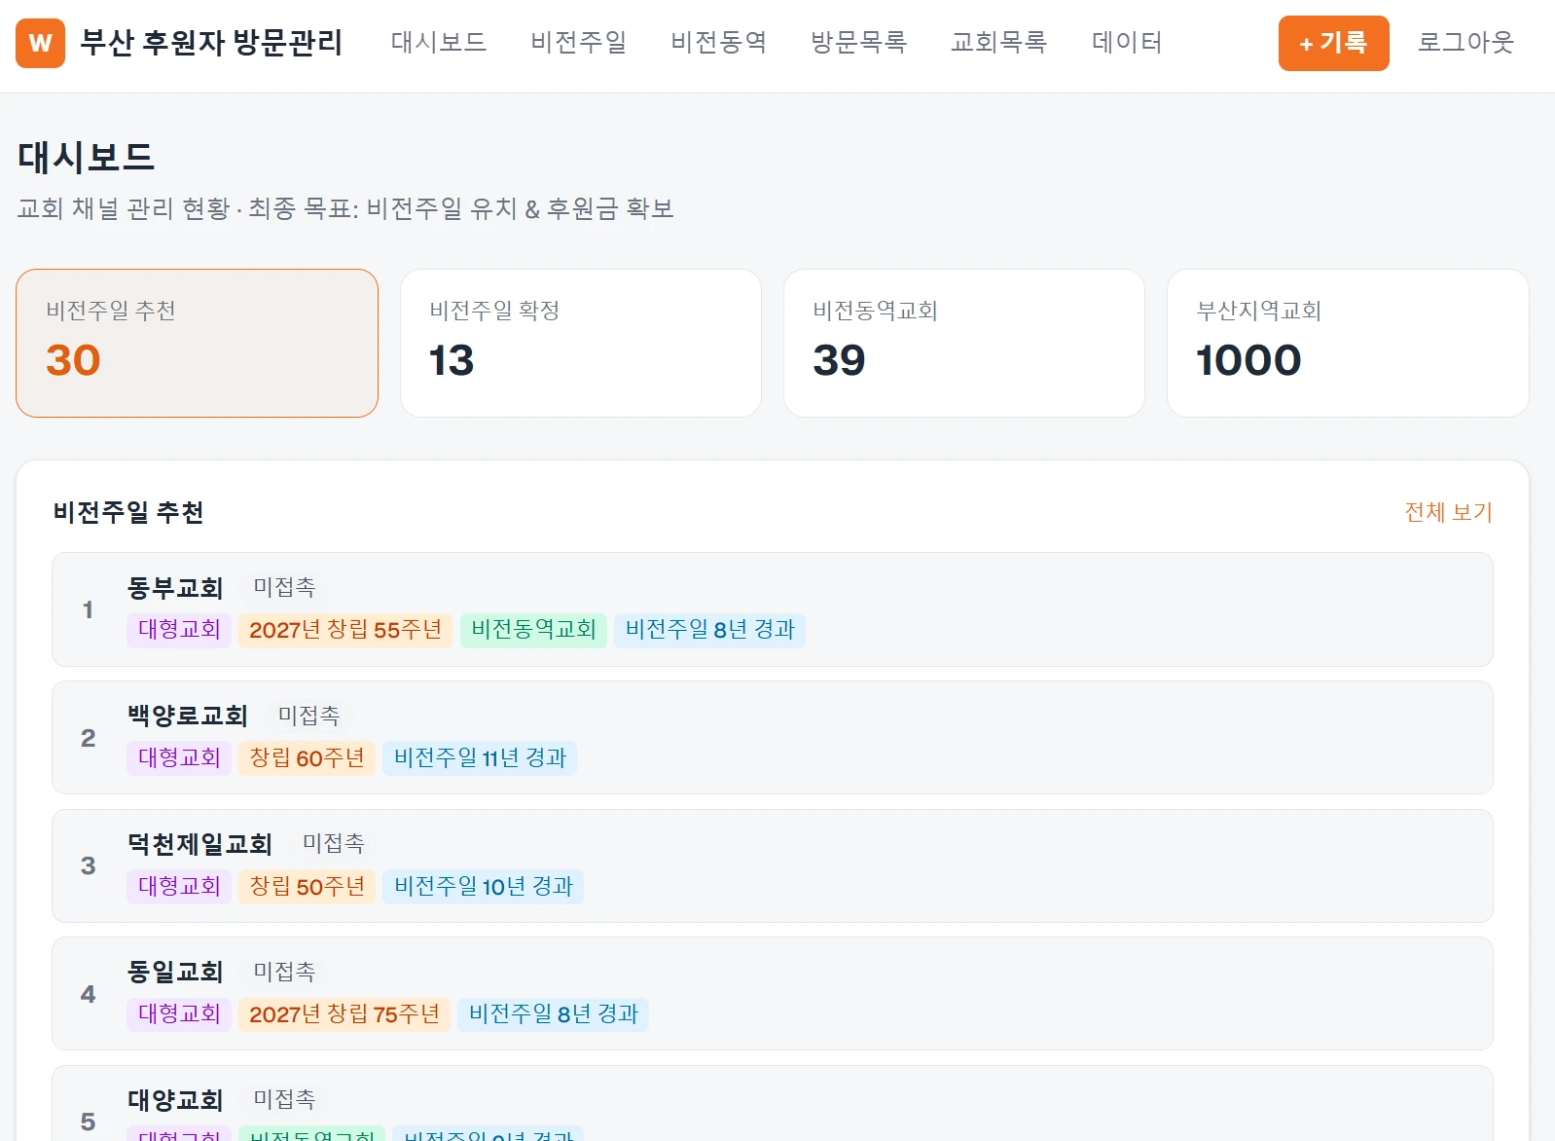Open the 동부교회 list entry
Image resolution: width=1555 pixels, height=1141 pixels.
[773, 609]
